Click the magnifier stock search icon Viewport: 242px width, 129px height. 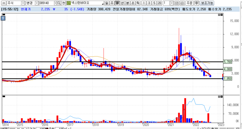click(x=59, y=3)
